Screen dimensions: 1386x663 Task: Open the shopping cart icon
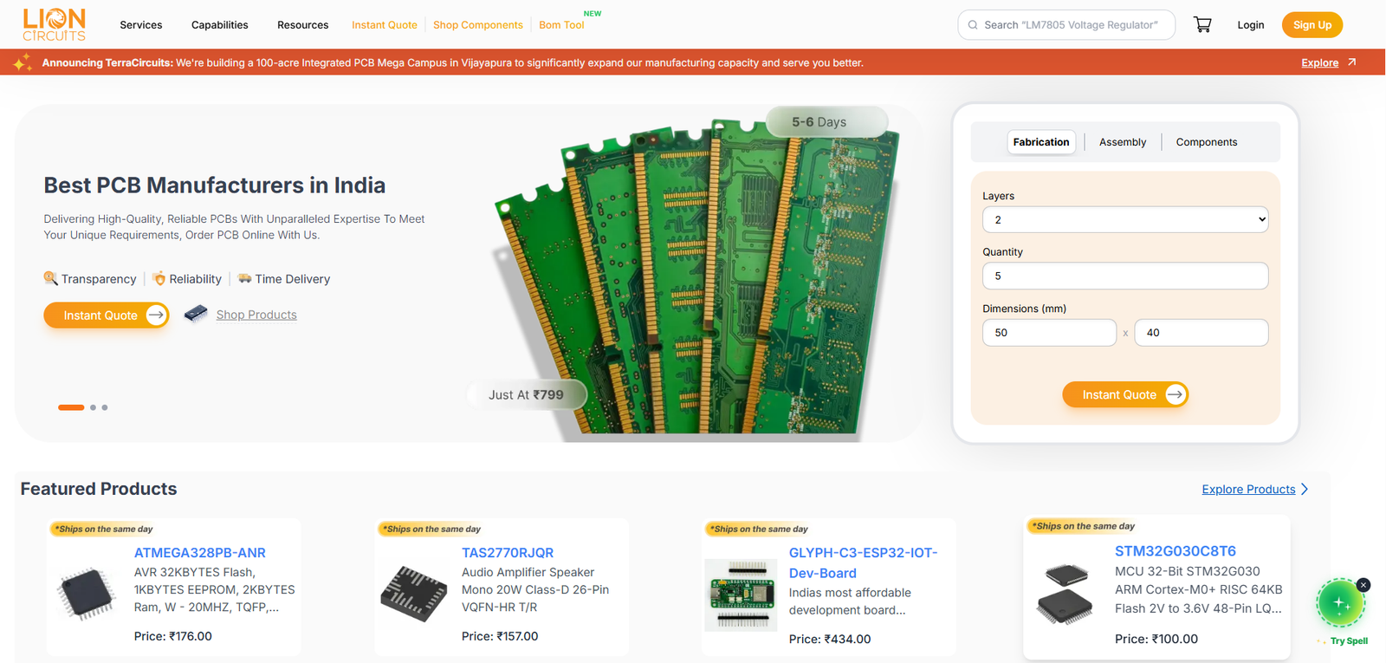click(1202, 25)
